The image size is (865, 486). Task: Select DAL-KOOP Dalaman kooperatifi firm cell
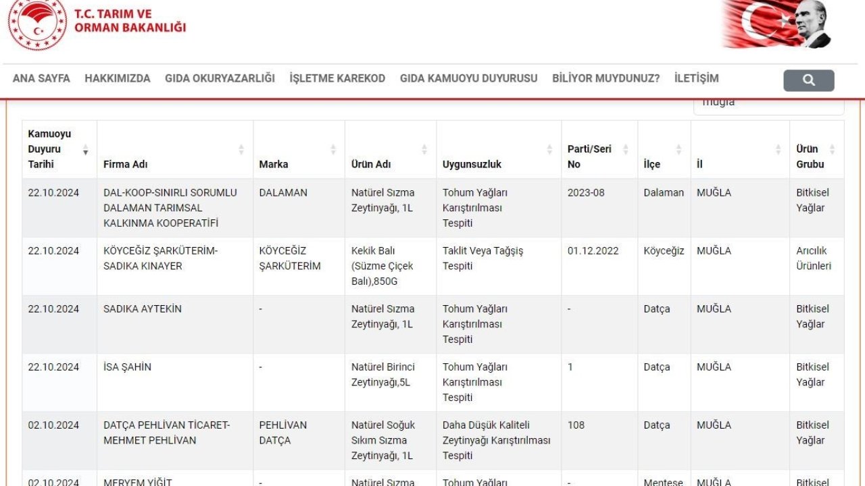[x=175, y=208]
